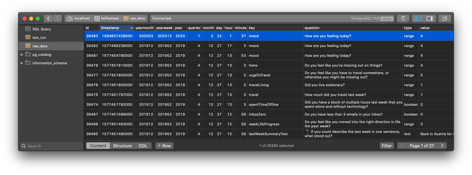Sort by the timestamp column header

coord(117,28)
